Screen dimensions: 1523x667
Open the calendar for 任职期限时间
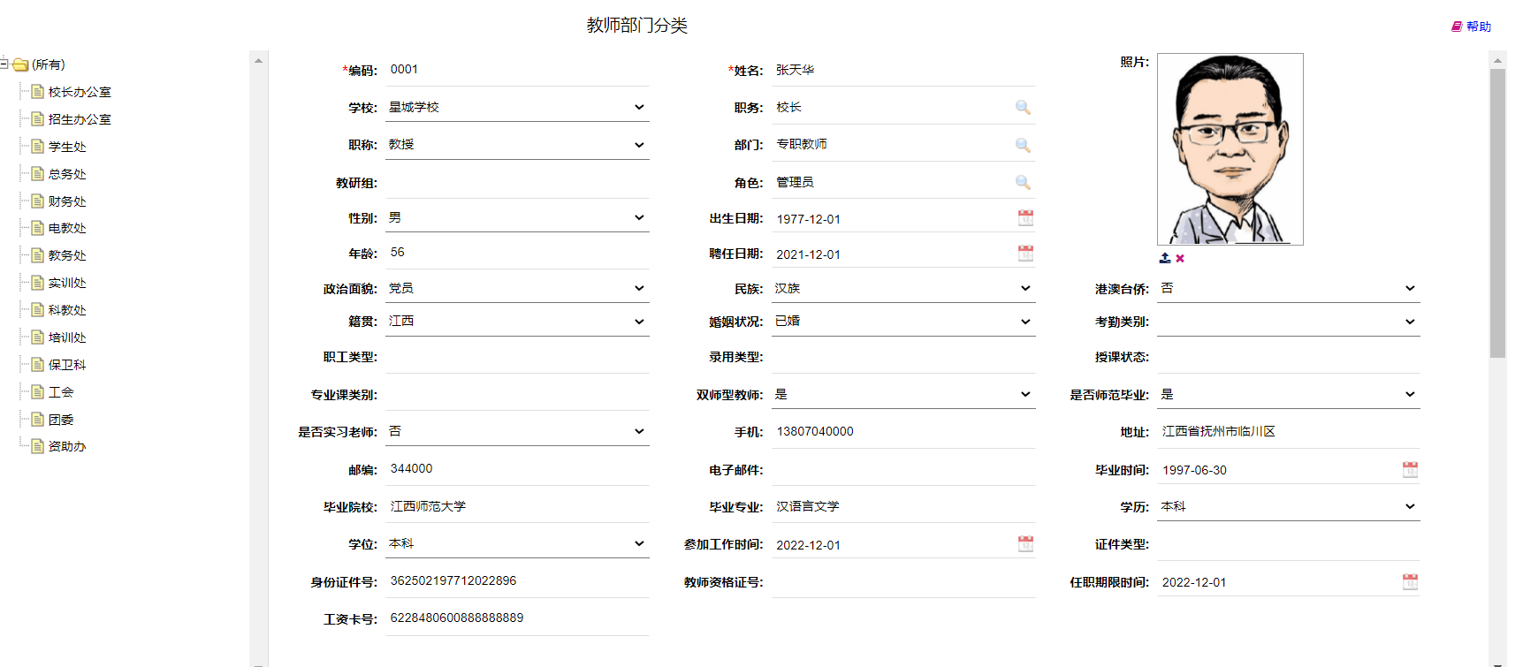[x=1410, y=581]
